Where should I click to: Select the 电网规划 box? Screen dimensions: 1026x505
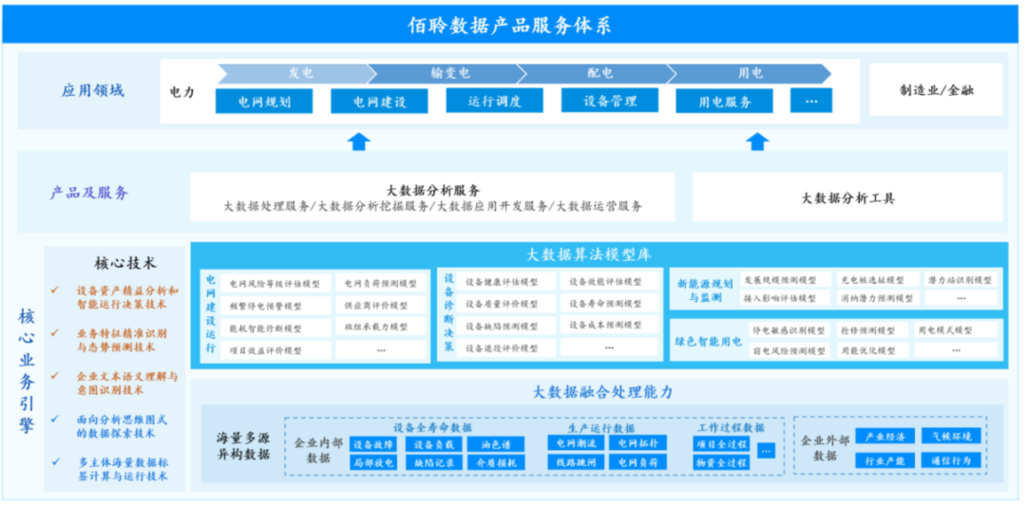tap(264, 102)
